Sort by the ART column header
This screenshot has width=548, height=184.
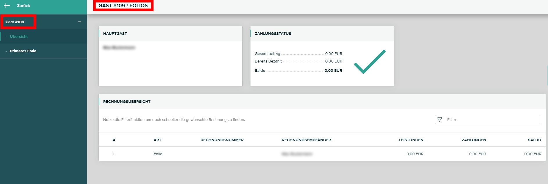157,140
